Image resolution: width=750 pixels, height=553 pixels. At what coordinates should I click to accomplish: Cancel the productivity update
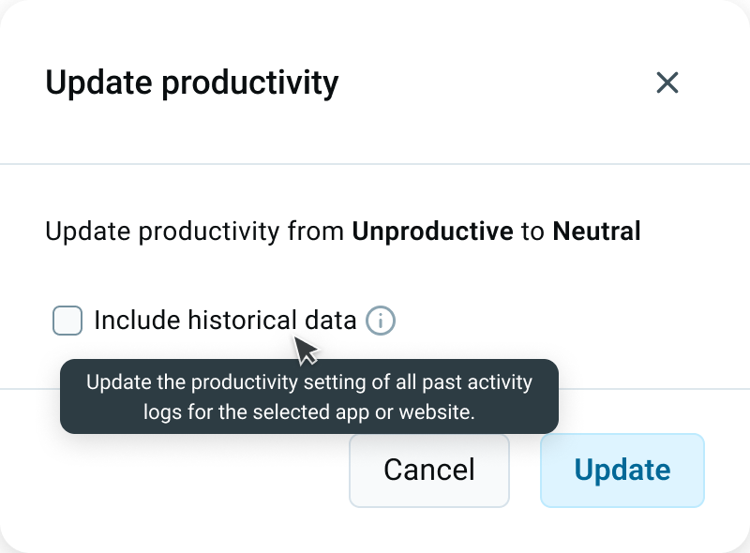tap(429, 471)
